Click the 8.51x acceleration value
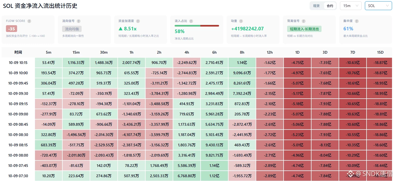 pos(127,29)
